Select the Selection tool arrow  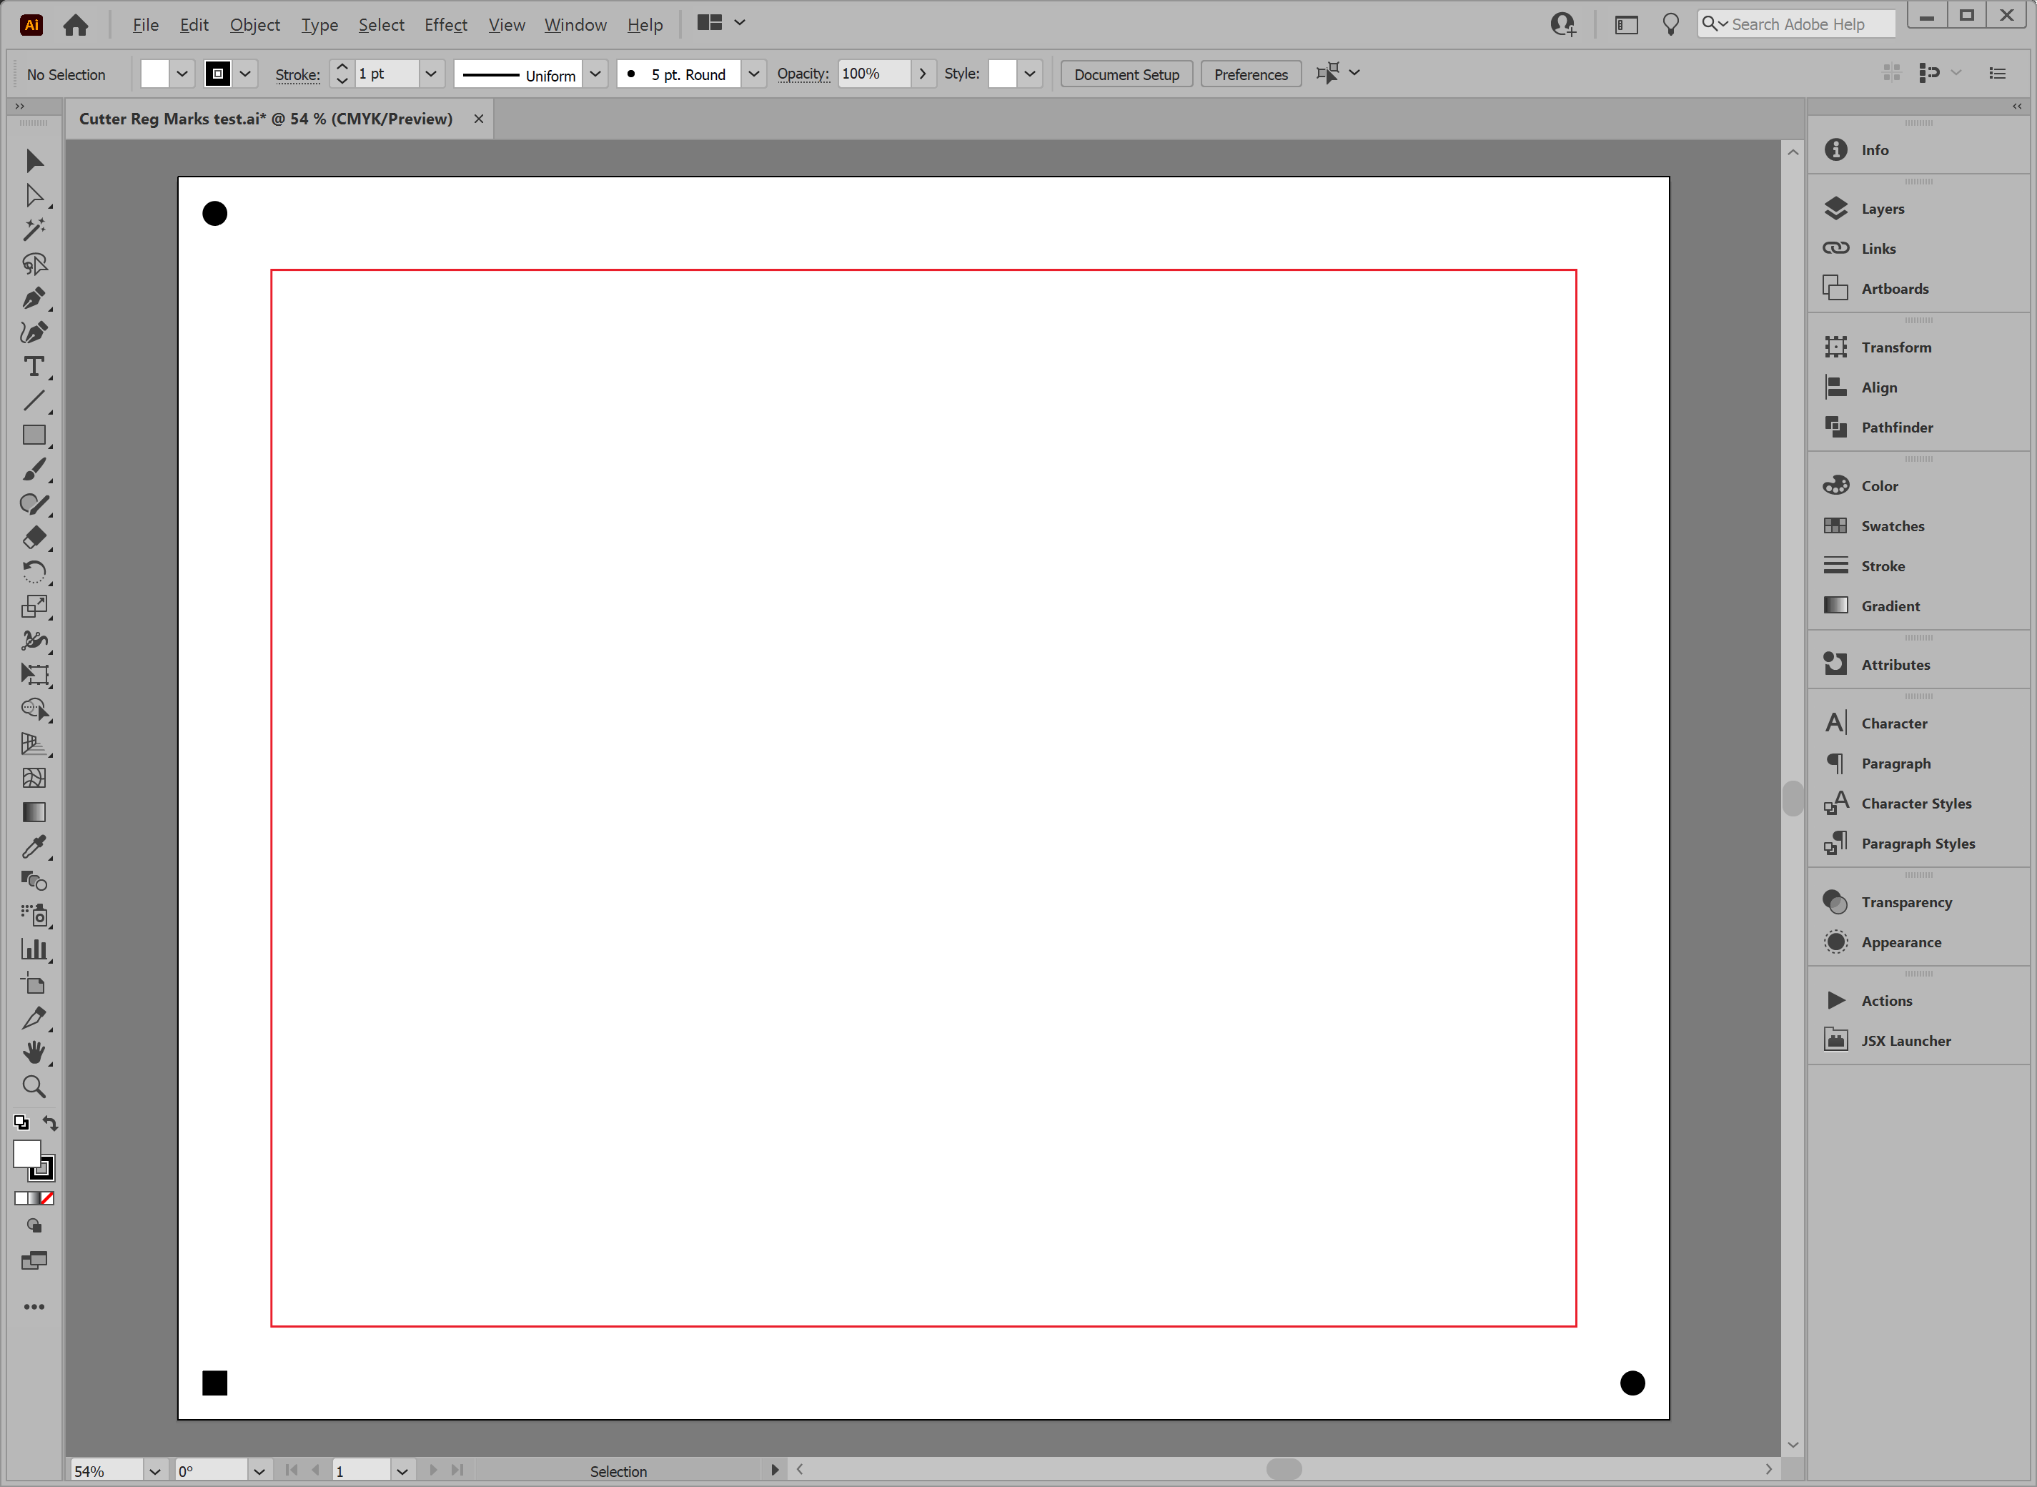(x=34, y=161)
